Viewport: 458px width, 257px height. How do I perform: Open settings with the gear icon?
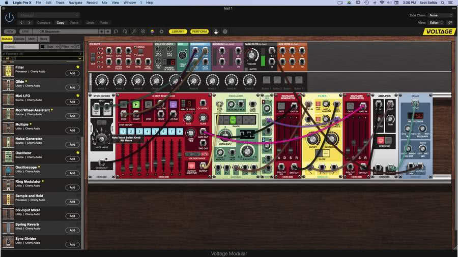[161, 31]
